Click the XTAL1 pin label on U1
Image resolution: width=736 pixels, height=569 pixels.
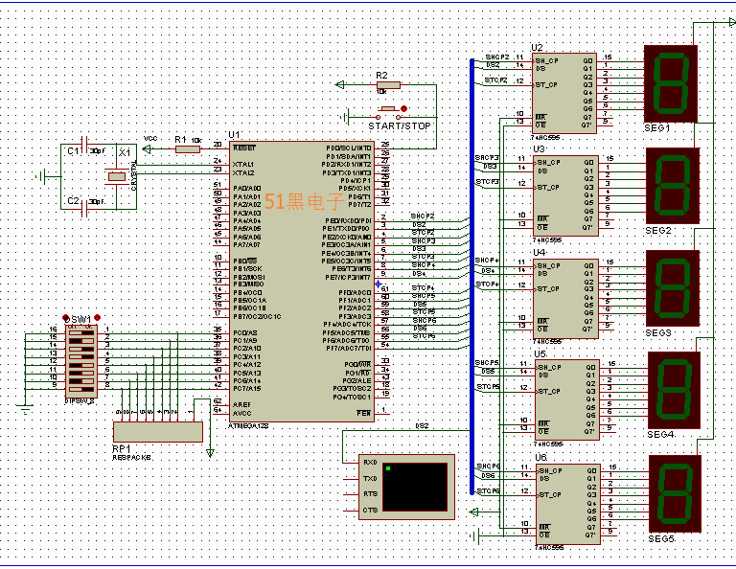click(x=243, y=165)
